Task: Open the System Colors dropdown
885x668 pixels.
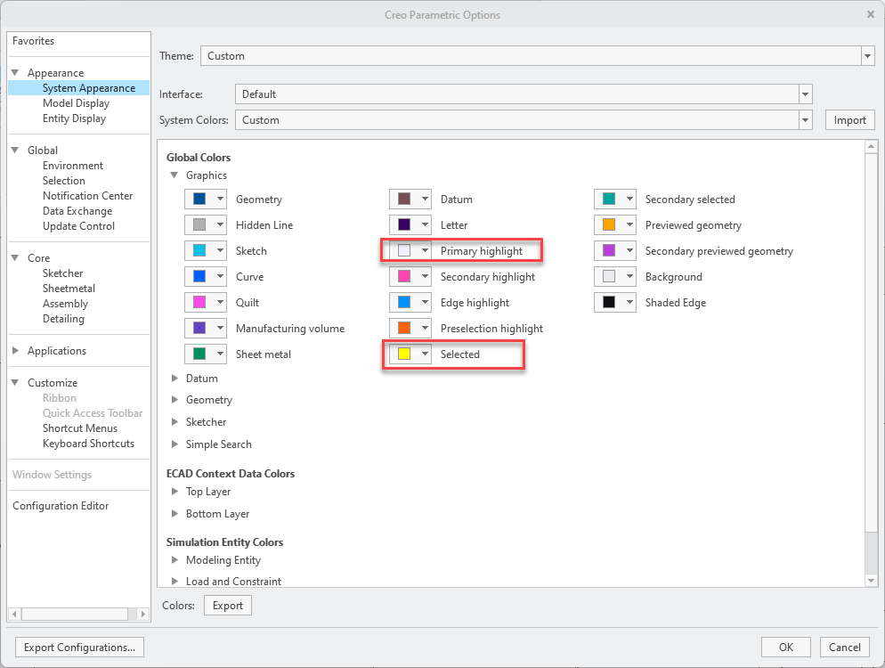Action: 805,119
